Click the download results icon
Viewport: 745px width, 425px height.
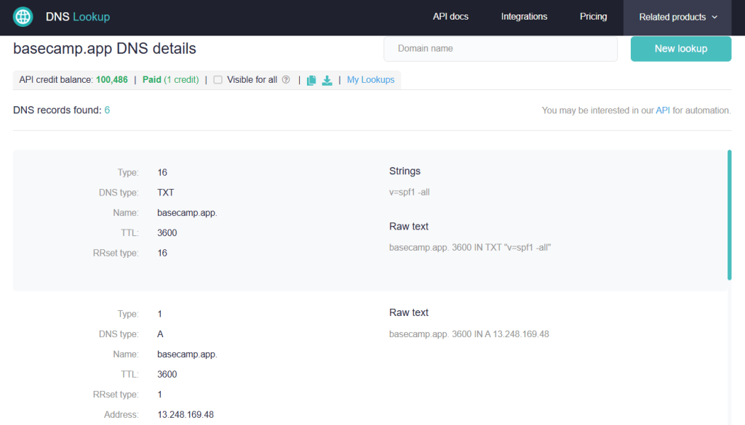327,80
